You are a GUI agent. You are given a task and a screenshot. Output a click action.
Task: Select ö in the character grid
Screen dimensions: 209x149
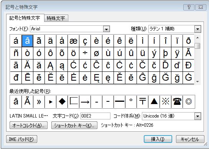(x=74, y=53)
